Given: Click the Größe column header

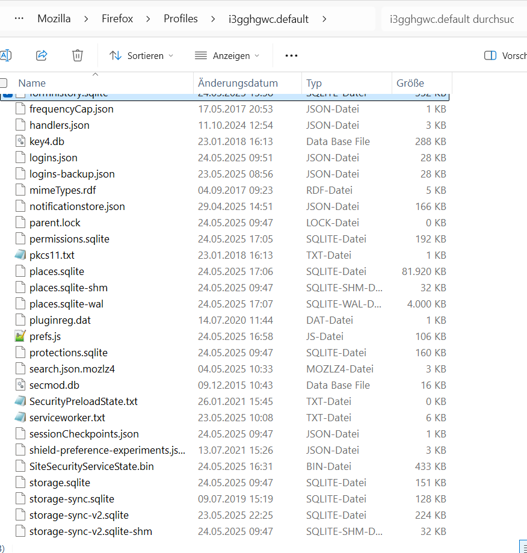Looking at the screenshot, I should point(410,83).
